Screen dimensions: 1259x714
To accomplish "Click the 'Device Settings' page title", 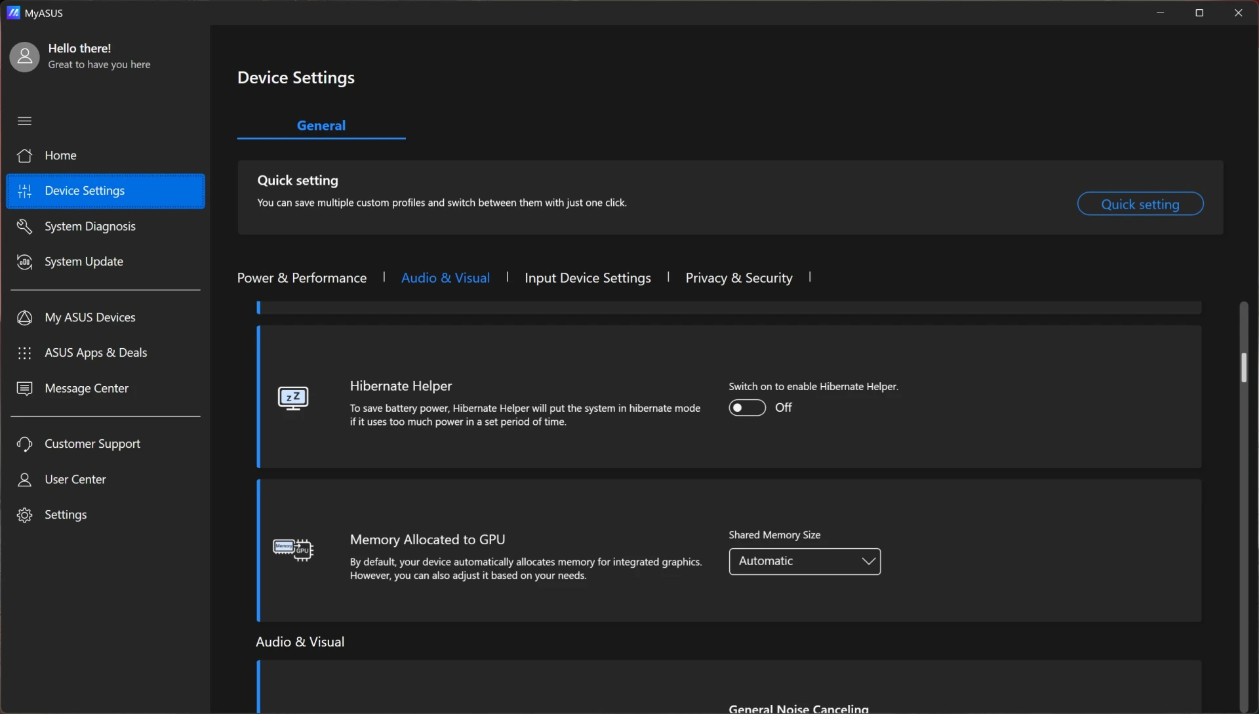I will pyautogui.click(x=296, y=77).
